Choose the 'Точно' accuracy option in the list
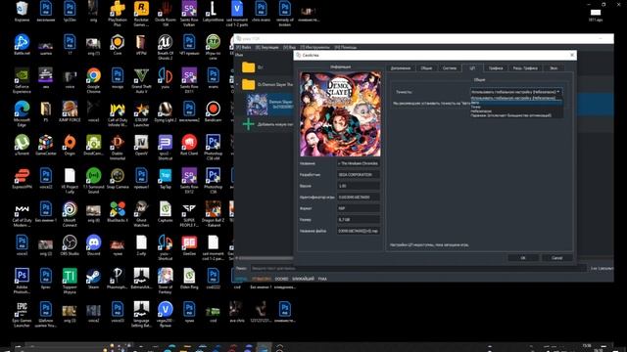Viewport: 627px width, 352px height. click(516, 107)
